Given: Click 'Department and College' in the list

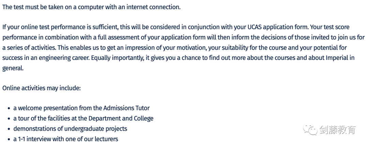Looking at the screenshot, I should (x=121, y=118).
